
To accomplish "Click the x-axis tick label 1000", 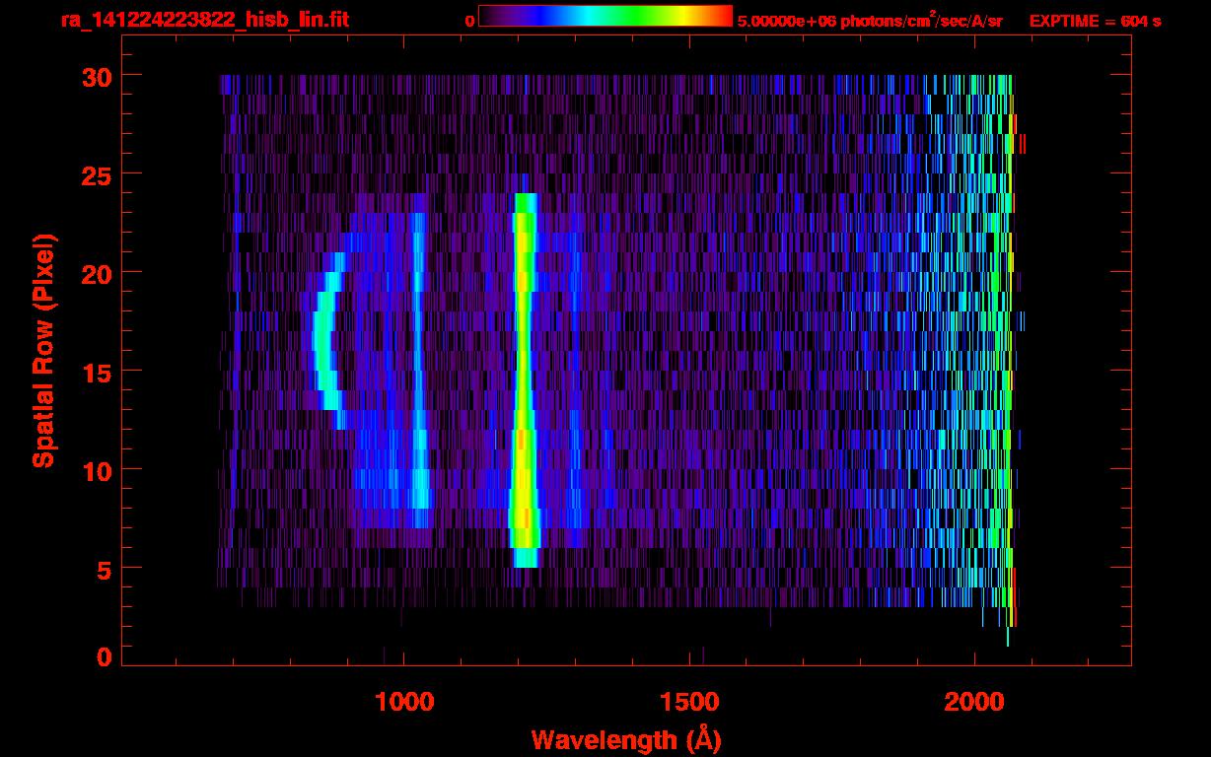I will pyautogui.click(x=403, y=702).
